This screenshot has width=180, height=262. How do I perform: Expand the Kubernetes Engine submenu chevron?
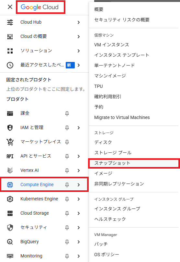coord(79,199)
